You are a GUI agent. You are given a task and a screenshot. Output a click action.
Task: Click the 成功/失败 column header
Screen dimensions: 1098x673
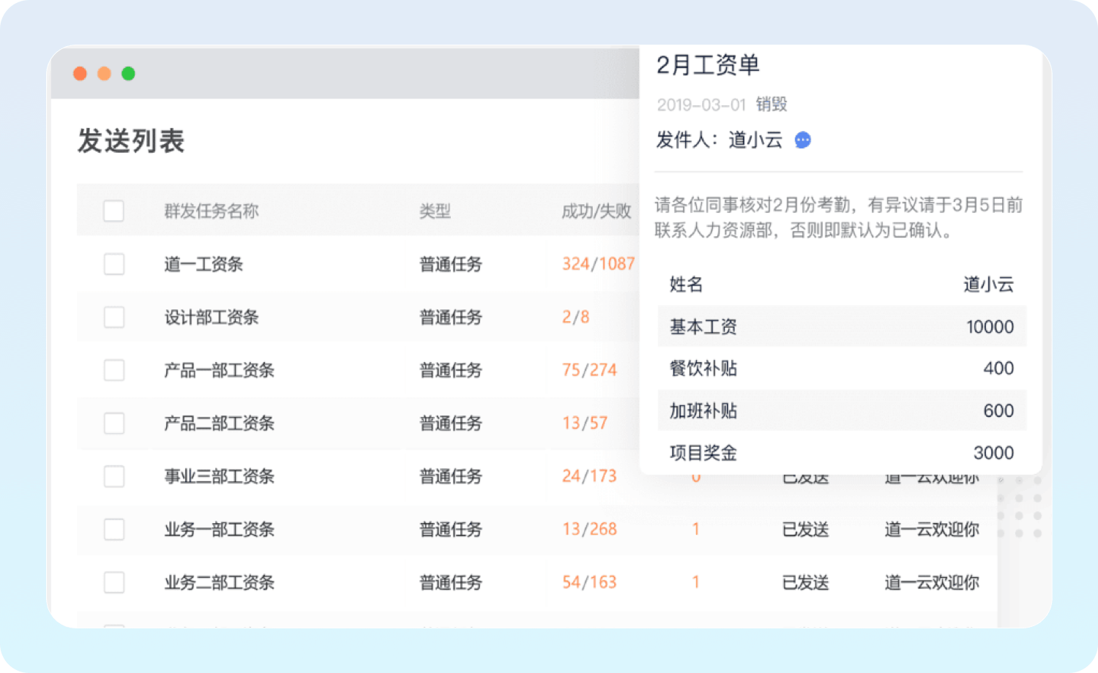pos(596,211)
